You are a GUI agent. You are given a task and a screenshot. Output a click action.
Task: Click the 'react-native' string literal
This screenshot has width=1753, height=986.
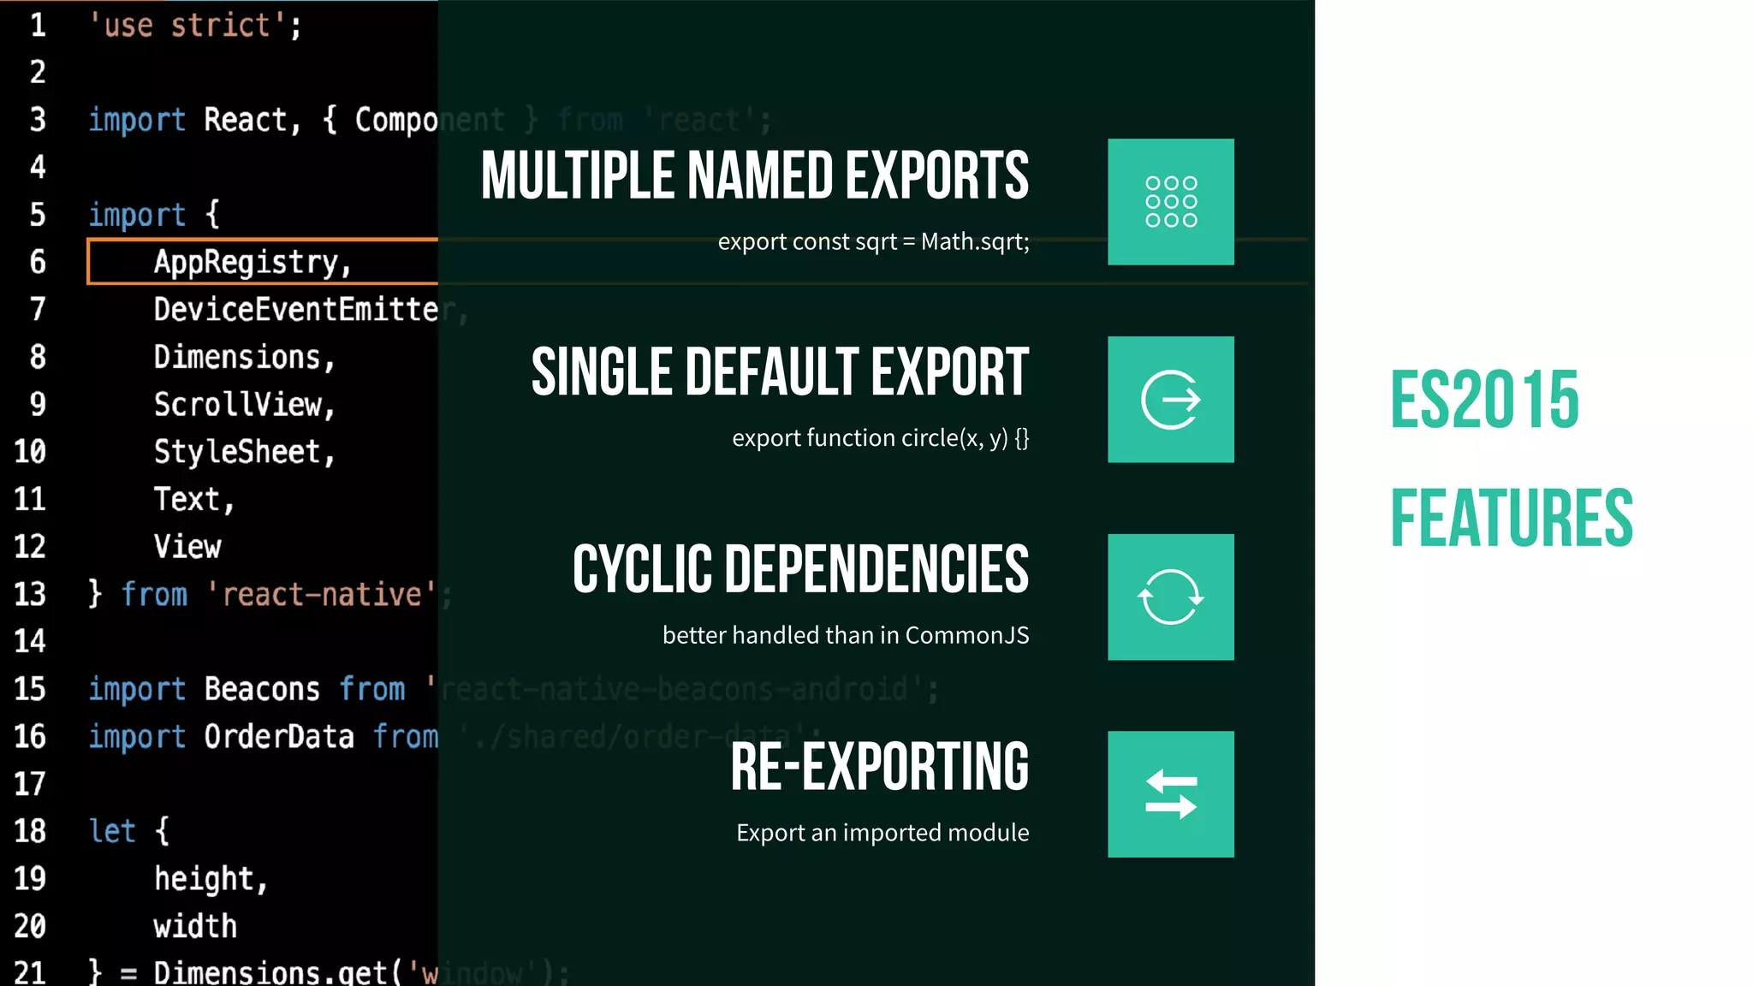tap(322, 594)
